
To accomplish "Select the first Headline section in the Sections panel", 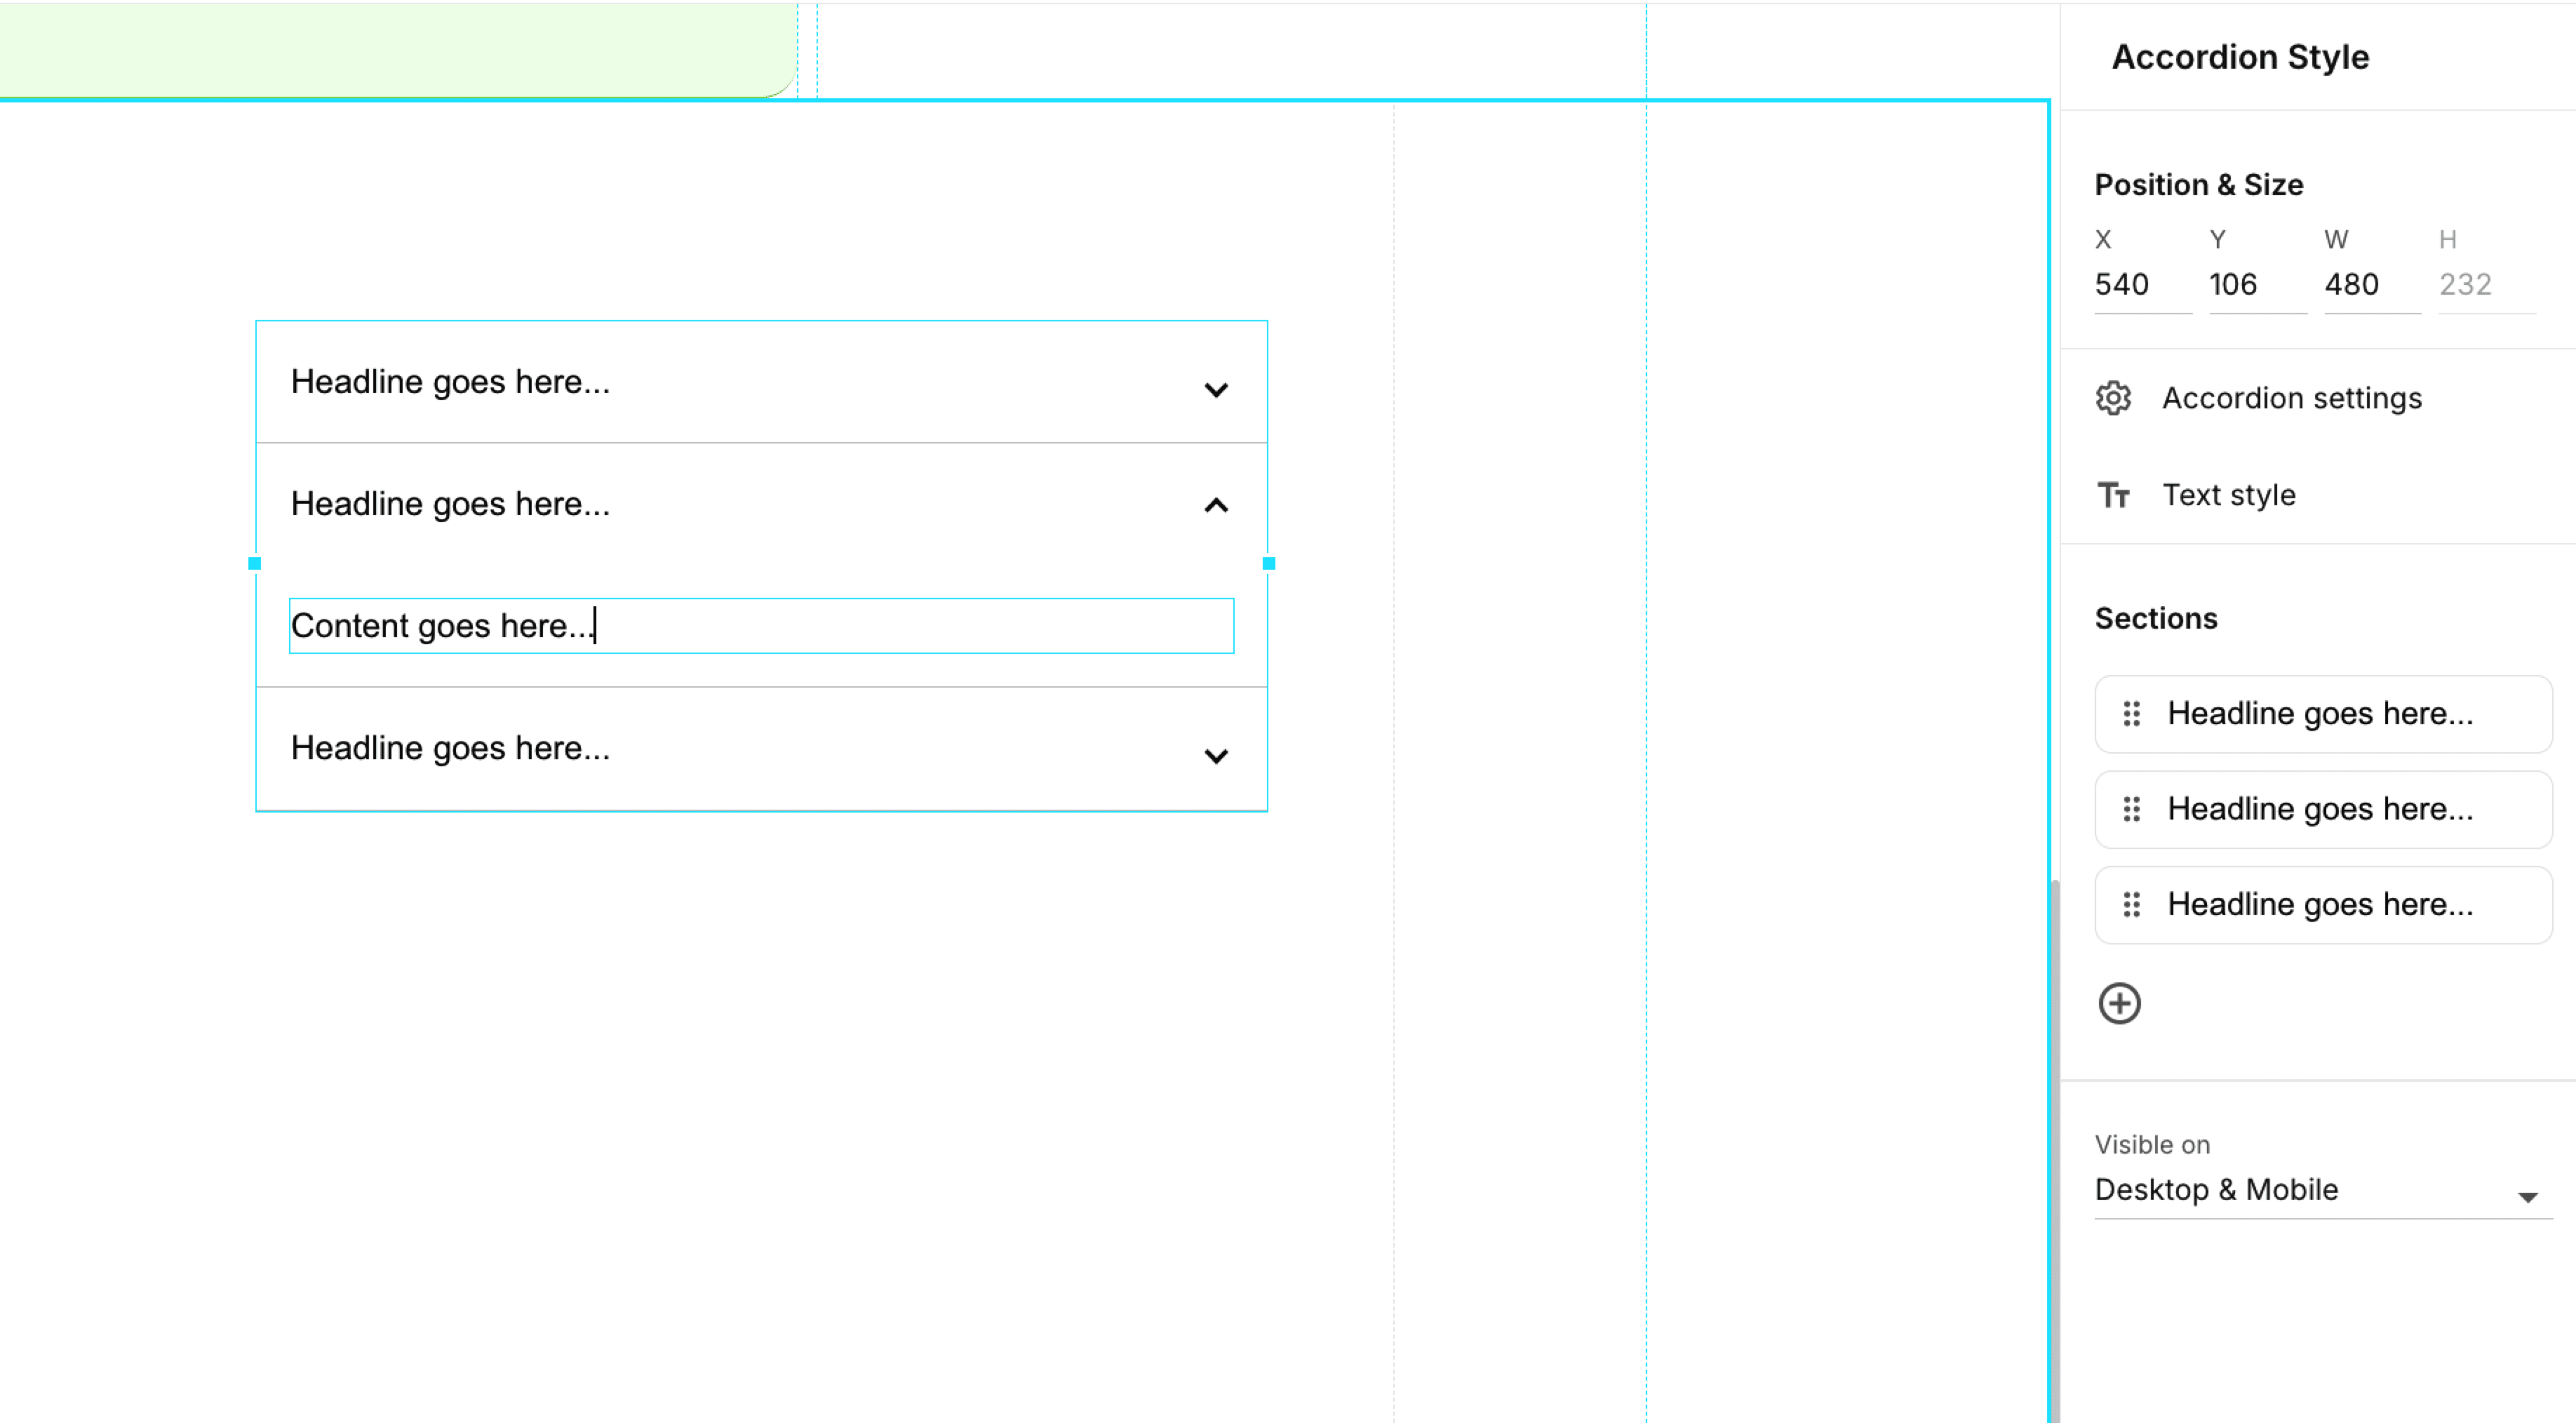I will 2323,714.
